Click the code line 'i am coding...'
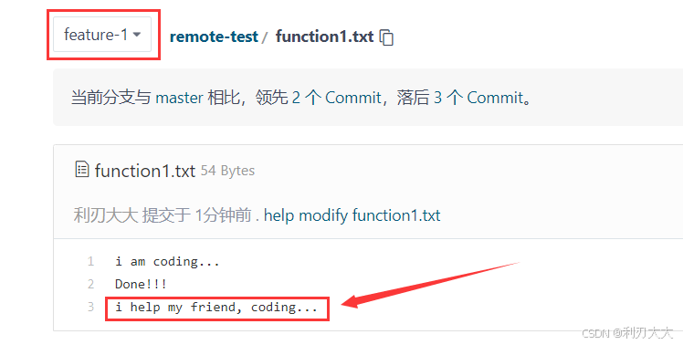This screenshot has height=345, width=683. click(x=167, y=261)
